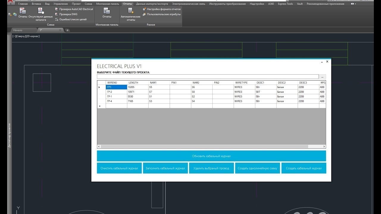This screenshot has height=214, width=381.
Task: Open the Надстройки ribbon tab
Action: tap(257, 4)
